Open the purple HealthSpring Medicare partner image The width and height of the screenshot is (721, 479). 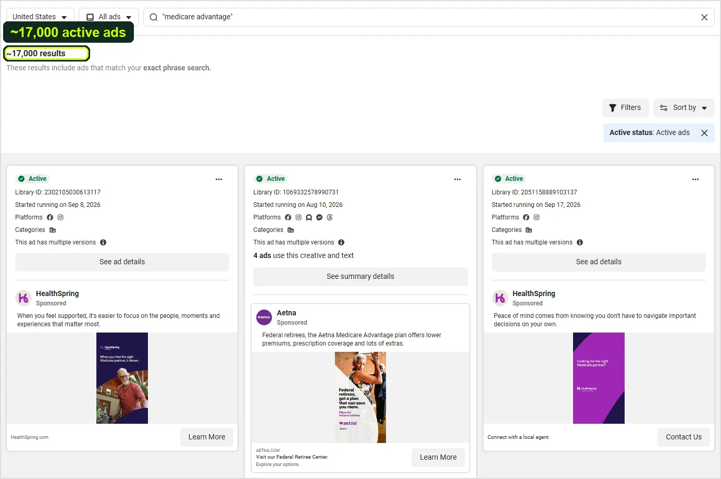point(599,378)
